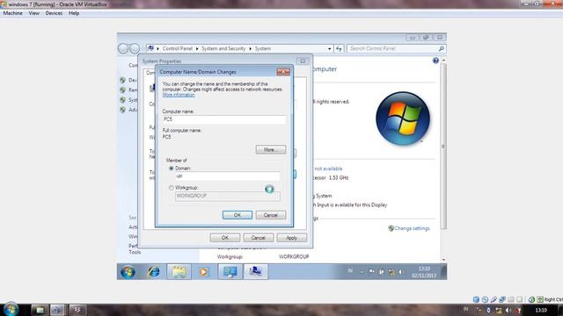
Task: Select the Workgroup radio button
Action: tap(172, 188)
